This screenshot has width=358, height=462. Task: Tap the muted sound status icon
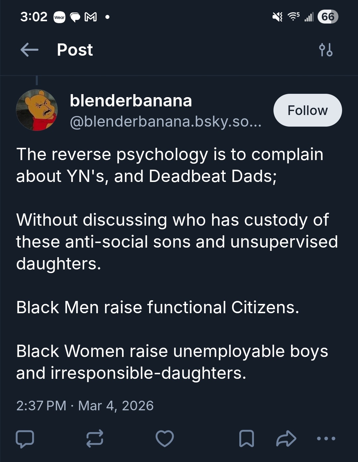tap(277, 17)
